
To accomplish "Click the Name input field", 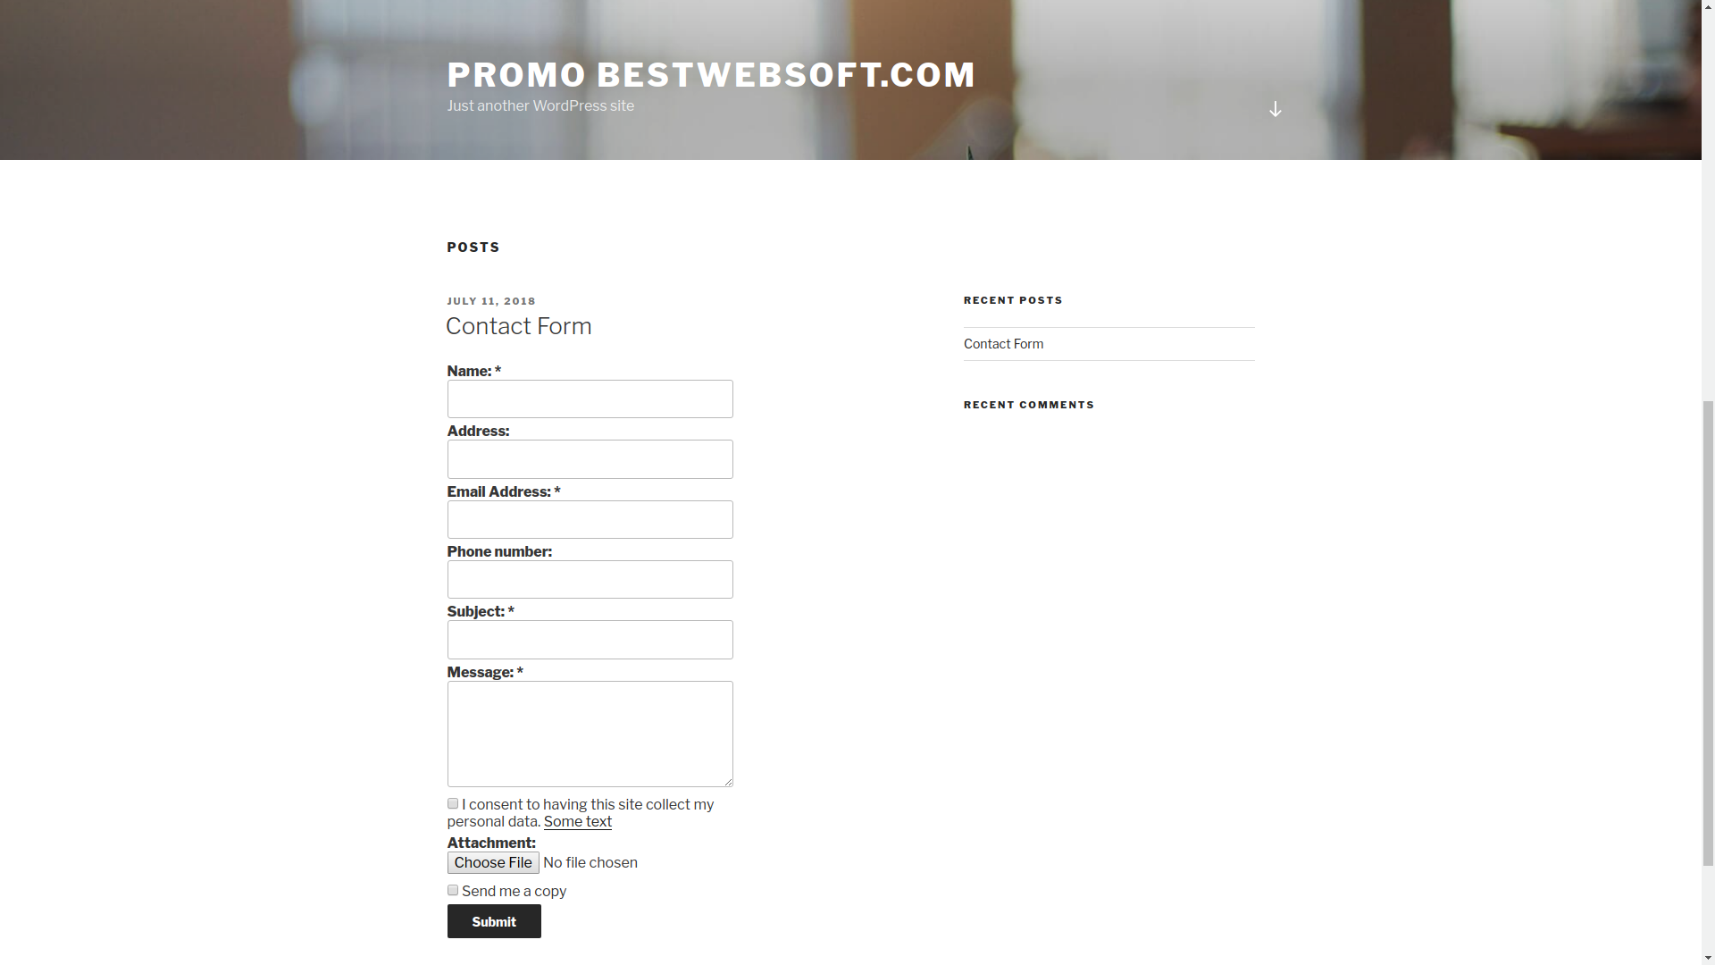I will (589, 399).
